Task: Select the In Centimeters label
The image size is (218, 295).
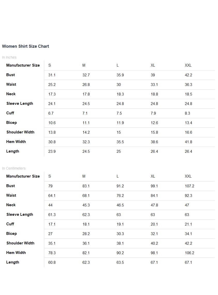Action: point(14,168)
